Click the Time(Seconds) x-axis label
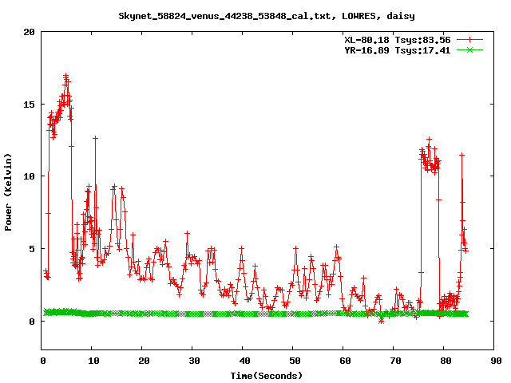The height and width of the screenshot is (383, 511). tap(267, 376)
